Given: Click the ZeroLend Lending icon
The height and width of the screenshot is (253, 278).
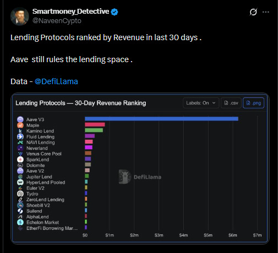Looking at the screenshot, I should pos(20,200).
